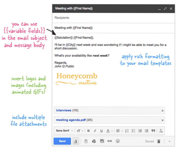Toggle underline formatting

pyautogui.click(x=101, y=131)
